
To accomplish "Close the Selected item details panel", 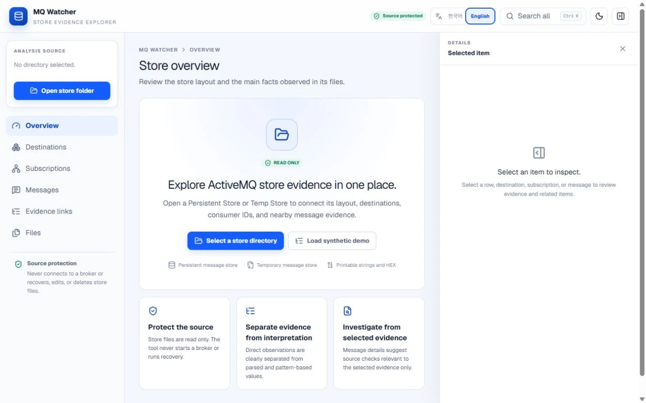I will pos(623,49).
